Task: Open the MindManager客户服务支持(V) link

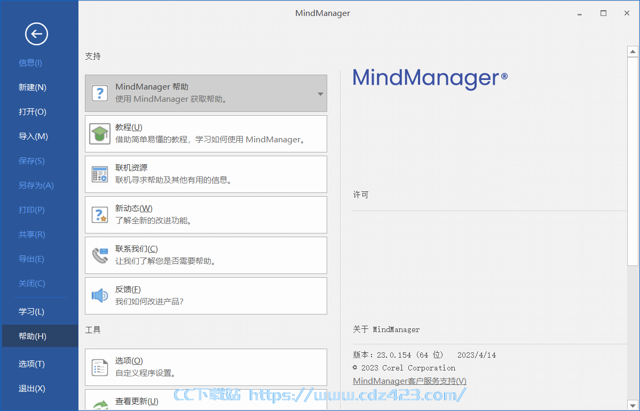Action: point(409,381)
